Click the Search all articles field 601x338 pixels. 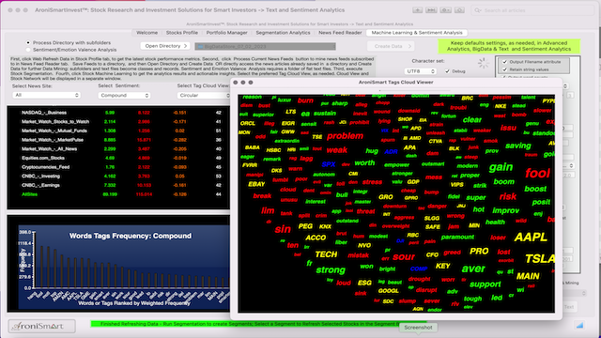532,10
